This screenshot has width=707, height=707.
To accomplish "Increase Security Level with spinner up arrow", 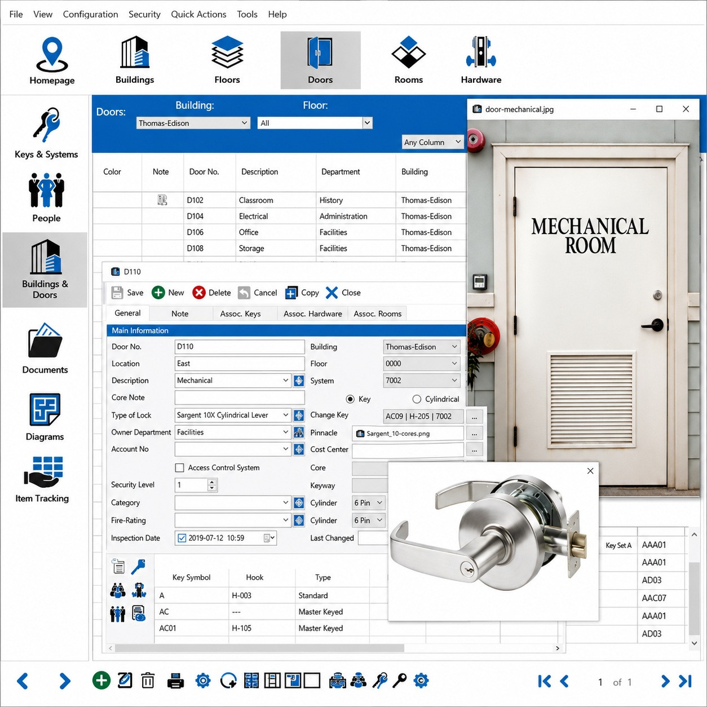I will (x=212, y=481).
